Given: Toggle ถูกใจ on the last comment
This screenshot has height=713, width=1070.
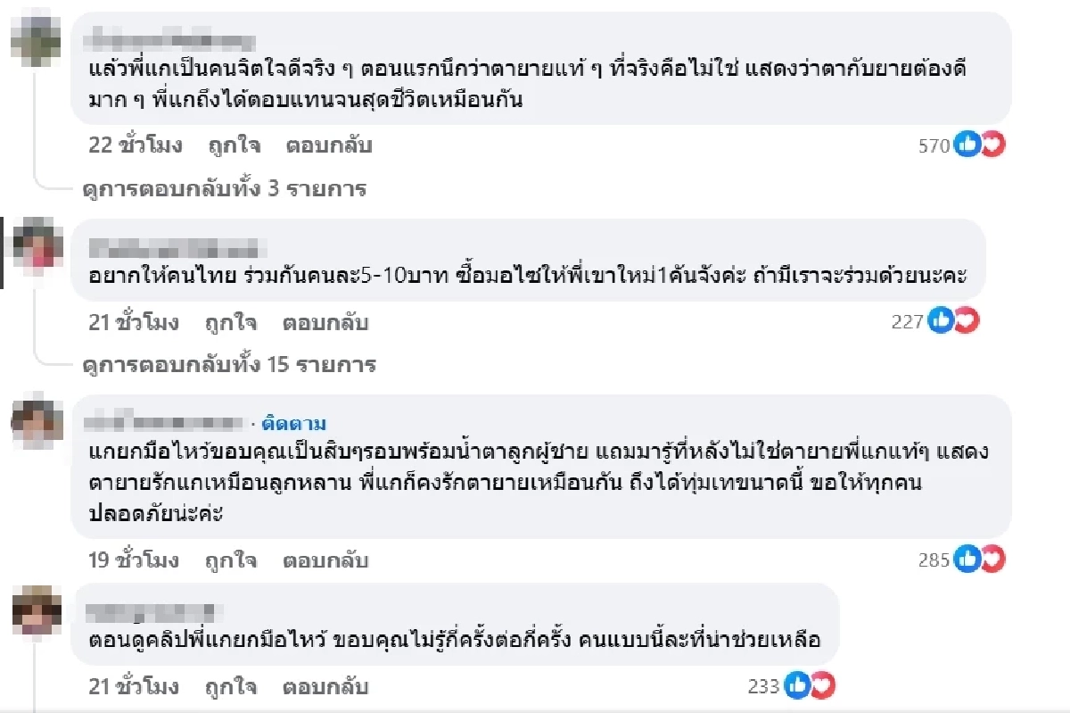Looking at the screenshot, I should 235,686.
